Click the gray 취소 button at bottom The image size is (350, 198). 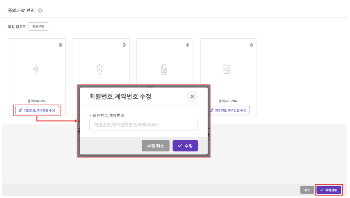(x=307, y=190)
